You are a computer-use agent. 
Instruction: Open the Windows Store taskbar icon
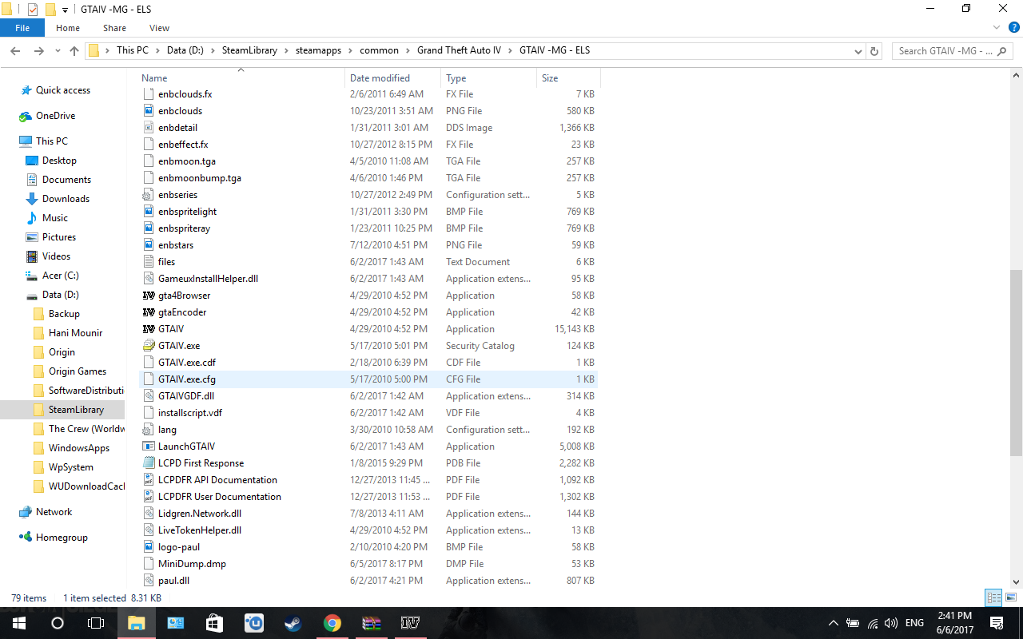point(215,623)
